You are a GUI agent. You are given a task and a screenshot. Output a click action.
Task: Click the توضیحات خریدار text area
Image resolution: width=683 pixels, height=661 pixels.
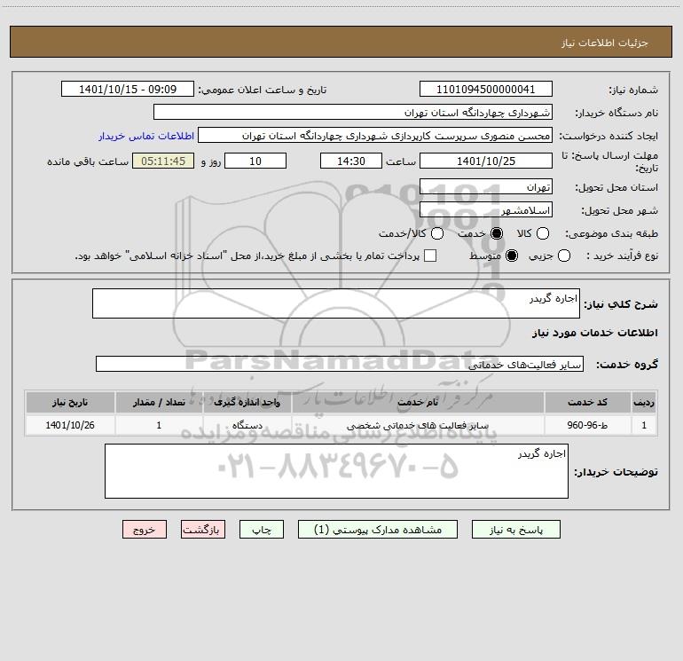(x=336, y=471)
